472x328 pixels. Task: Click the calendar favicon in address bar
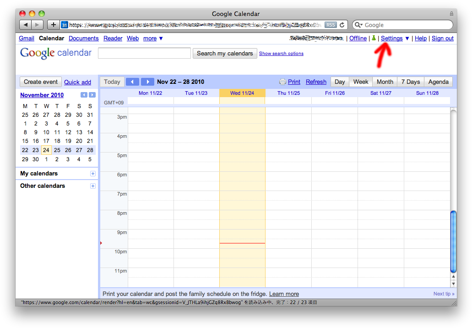[65, 25]
